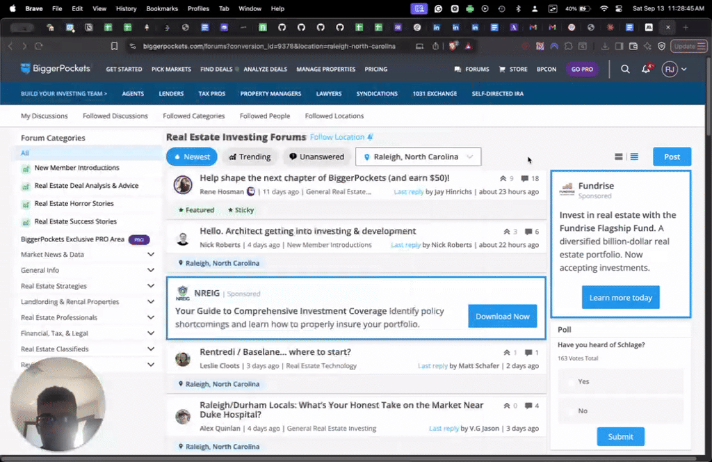This screenshot has width=712, height=462.
Task: Open macOS Control Center icon
Action: pyautogui.click(x=619, y=8)
